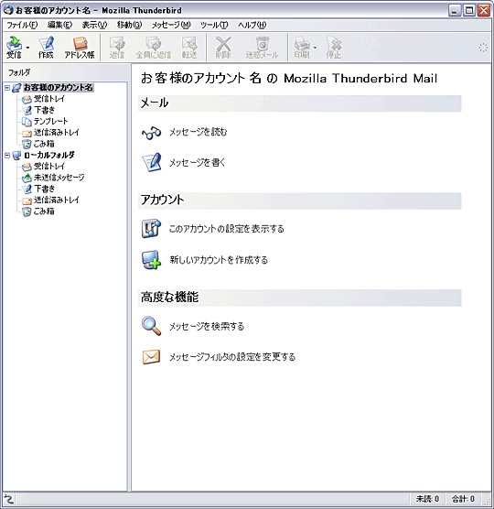This screenshot has width=494, height=509.
Task: Collapse the ローカルフォルダ tree node
Action: click(x=7, y=155)
